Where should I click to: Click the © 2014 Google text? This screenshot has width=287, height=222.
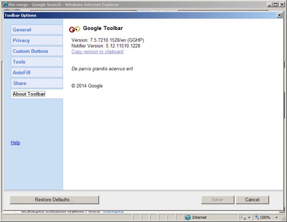[x=87, y=86]
